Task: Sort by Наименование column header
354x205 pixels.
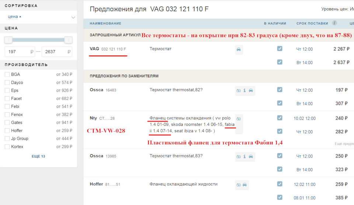Action: (x=105, y=23)
